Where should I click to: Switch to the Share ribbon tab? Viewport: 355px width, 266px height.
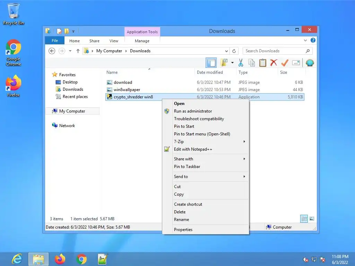(94, 41)
